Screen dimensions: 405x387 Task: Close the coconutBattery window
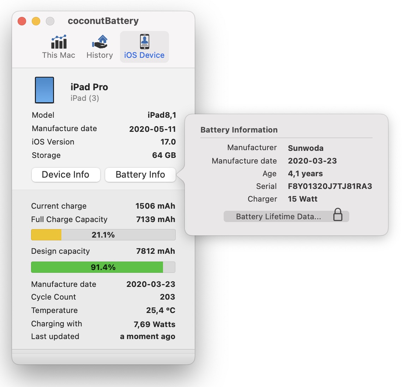pyautogui.click(x=22, y=21)
